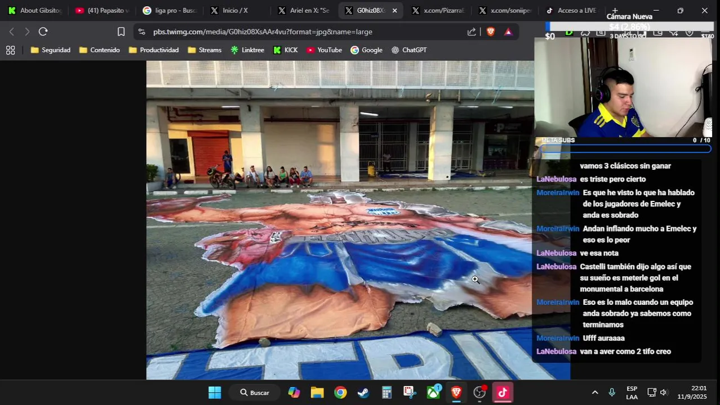Switch to the x.com/Pizarra tab

point(438,10)
